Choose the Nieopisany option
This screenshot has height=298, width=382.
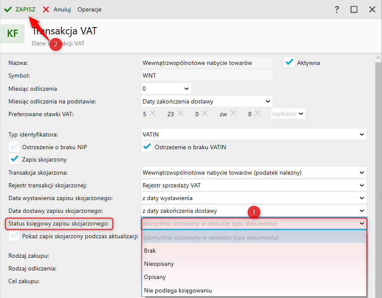click(x=254, y=264)
